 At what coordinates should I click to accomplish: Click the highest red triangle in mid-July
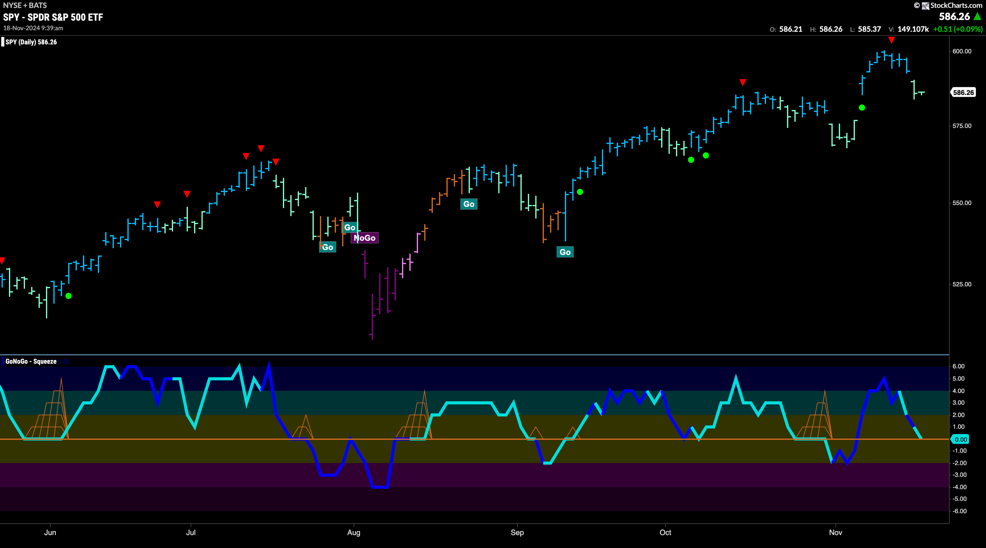click(x=261, y=148)
